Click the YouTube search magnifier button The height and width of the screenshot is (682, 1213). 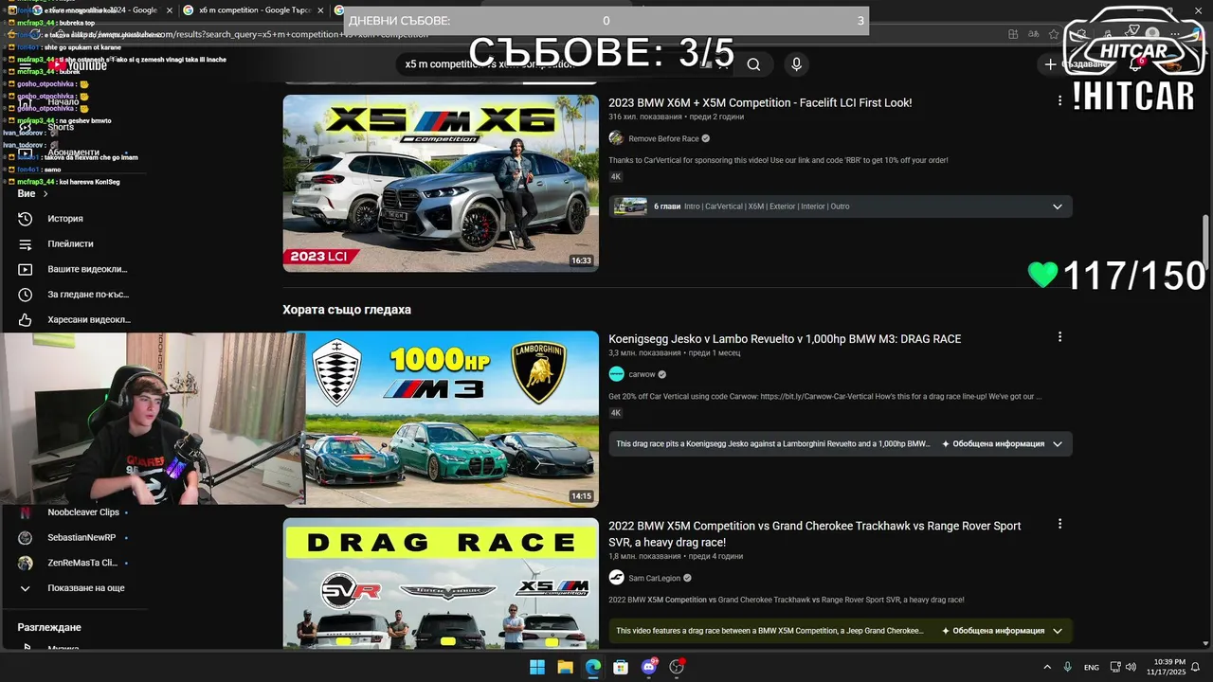click(x=753, y=64)
